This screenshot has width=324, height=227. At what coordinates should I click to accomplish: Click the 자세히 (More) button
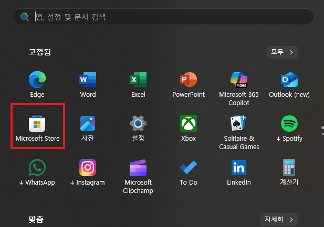point(279,219)
